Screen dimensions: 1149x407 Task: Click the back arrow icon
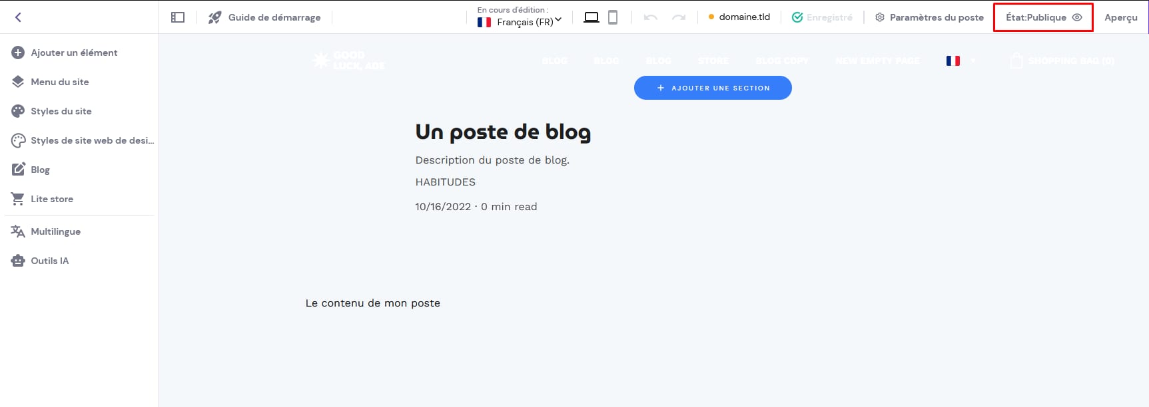click(18, 17)
